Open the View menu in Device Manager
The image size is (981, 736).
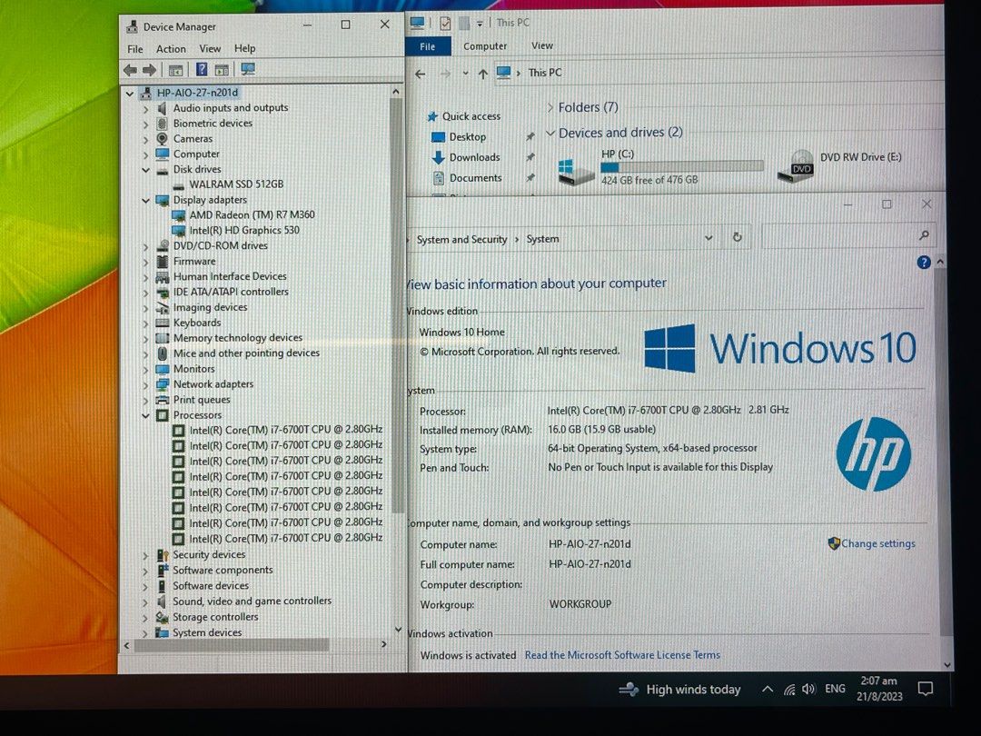coord(210,49)
